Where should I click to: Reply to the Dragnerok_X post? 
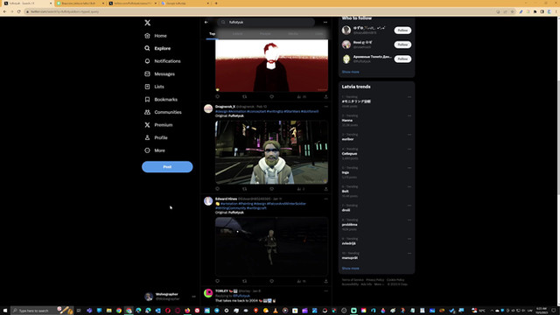coord(218,189)
